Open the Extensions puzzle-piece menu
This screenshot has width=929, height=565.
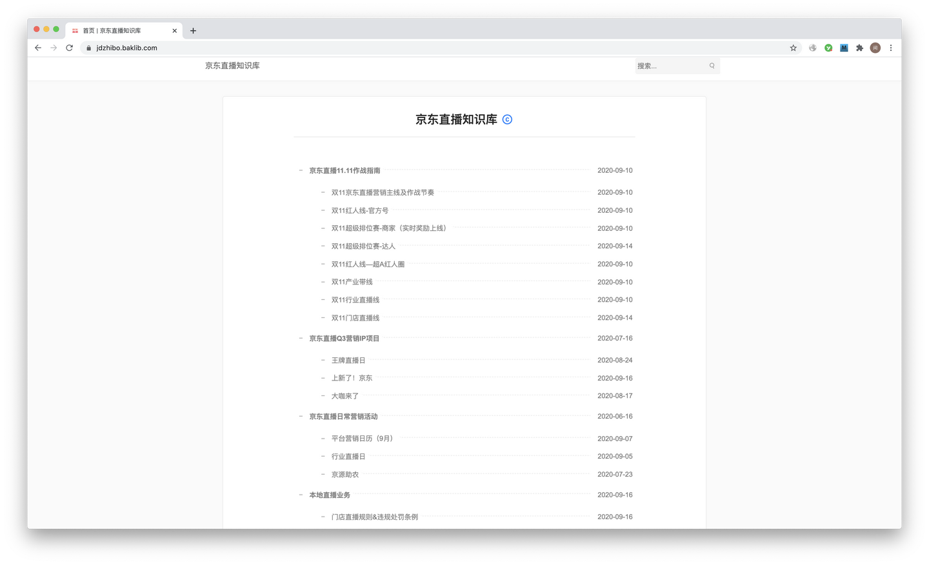[859, 48]
